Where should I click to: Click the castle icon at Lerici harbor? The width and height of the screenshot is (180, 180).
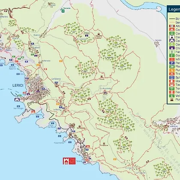[x=17, y=99]
